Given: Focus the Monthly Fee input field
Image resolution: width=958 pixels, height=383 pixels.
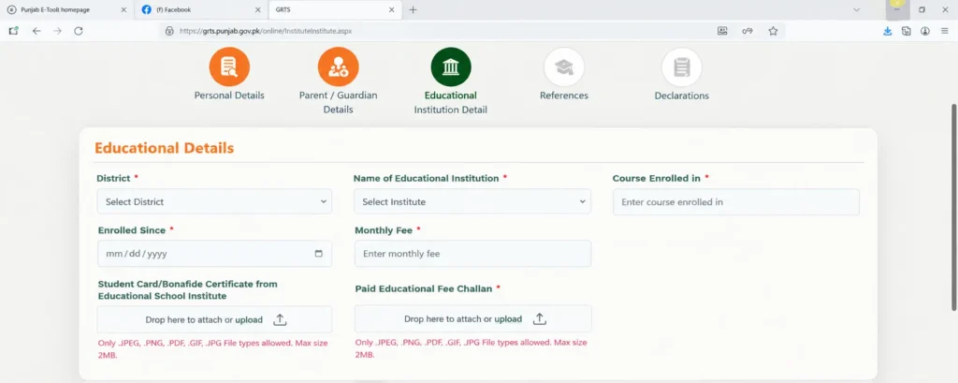Looking at the screenshot, I should pyautogui.click(x=472, y=253).
